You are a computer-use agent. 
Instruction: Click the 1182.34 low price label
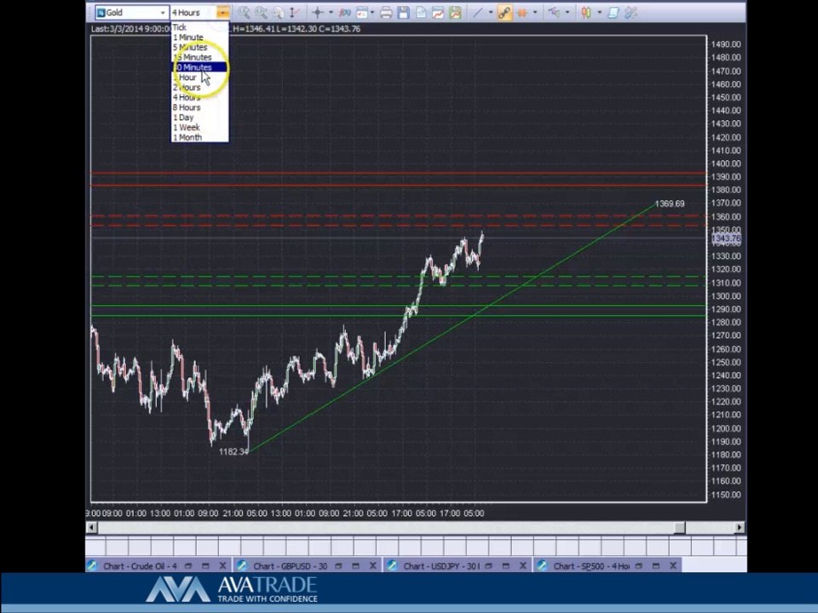(233, 451)
